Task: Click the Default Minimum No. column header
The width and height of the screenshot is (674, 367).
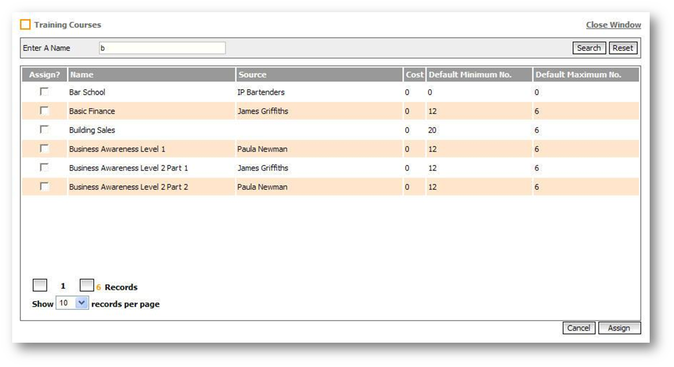Action: (x=470, y=75)
